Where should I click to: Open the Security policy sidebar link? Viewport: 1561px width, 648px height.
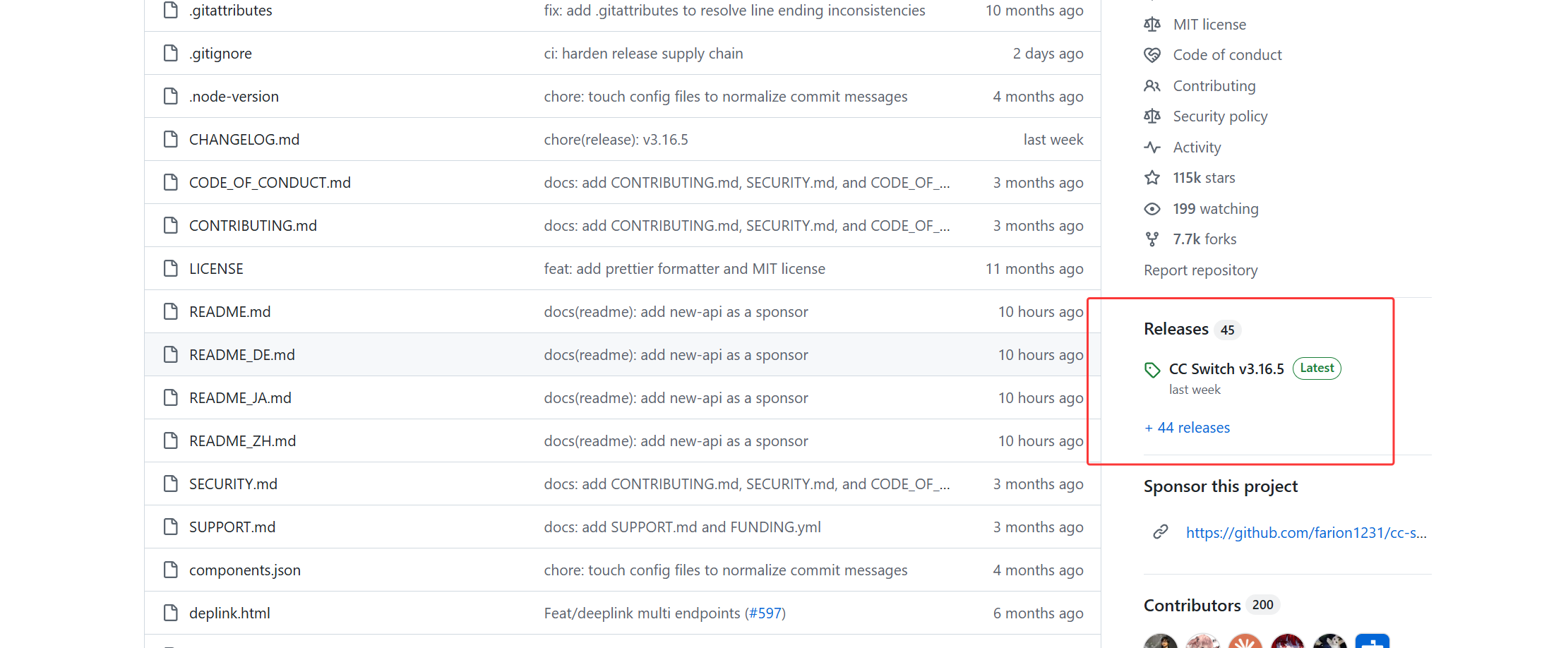(1220, 116)
